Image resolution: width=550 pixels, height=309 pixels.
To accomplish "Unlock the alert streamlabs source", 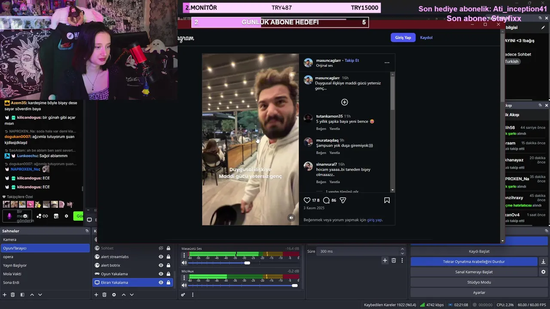I will pos(168,257).
